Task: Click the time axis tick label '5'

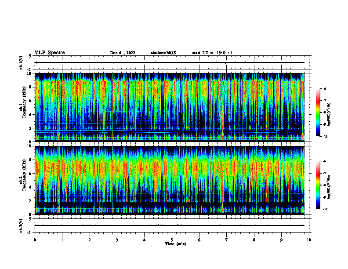Action: tap(172, 240)
